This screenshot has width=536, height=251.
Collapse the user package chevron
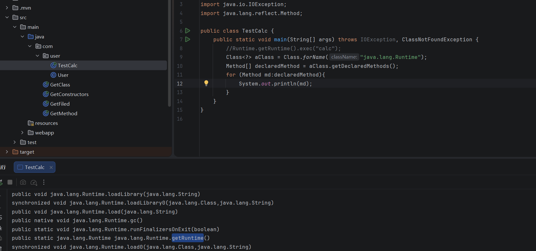pyautogui.click(x=37, y=56)
